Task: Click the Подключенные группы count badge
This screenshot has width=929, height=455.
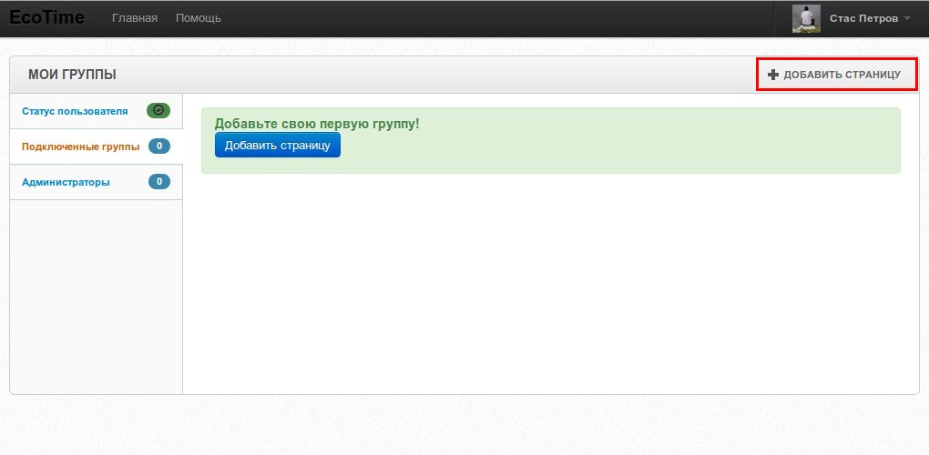Action: 158,146
